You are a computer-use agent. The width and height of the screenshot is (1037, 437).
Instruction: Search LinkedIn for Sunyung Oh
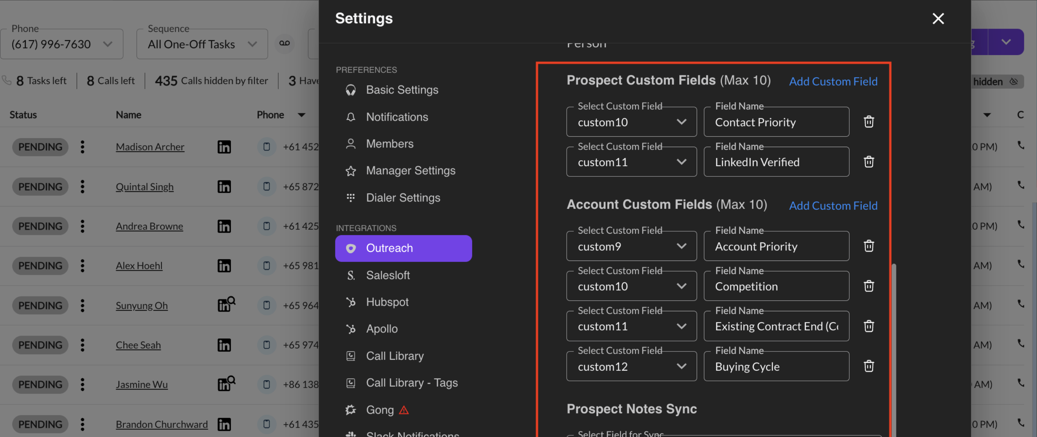[x=226, y=304]
